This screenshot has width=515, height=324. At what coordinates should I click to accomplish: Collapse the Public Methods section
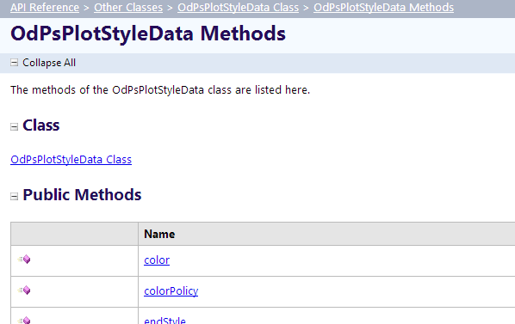point(14,196)
